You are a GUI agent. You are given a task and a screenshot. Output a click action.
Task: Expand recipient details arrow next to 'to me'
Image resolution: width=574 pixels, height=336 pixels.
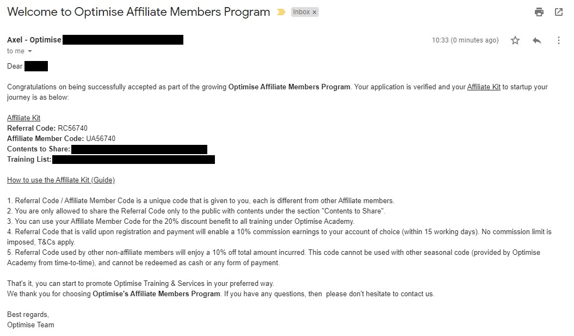click(30, 51)
